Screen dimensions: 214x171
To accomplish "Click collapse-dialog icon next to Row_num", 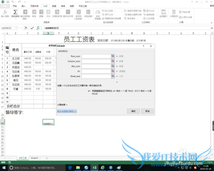I will click(113, 56).
